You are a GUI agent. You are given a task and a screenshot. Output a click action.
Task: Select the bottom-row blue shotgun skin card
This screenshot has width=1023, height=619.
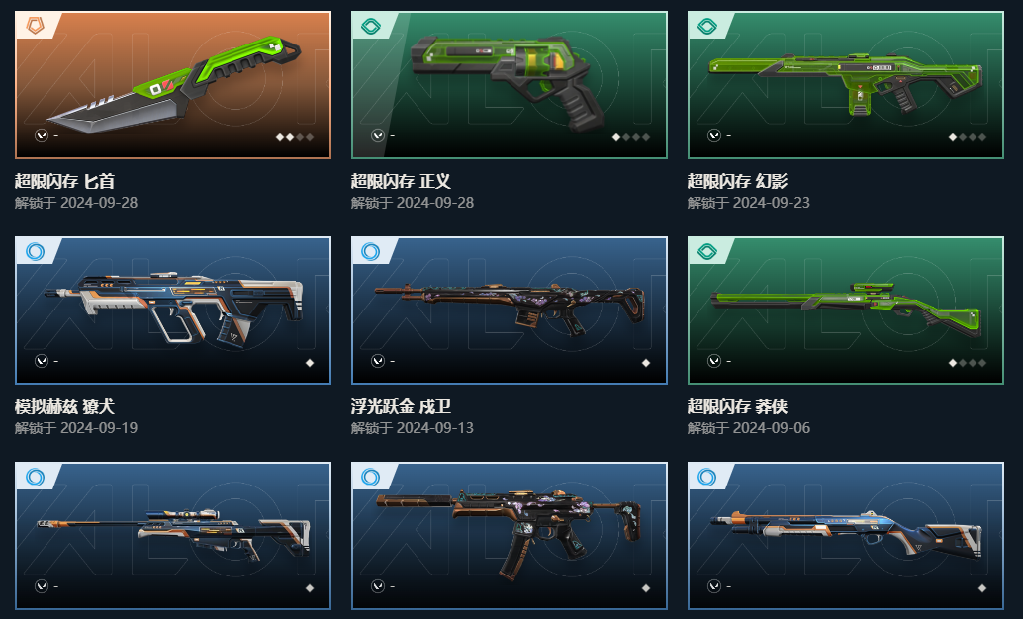click(846, 536)
